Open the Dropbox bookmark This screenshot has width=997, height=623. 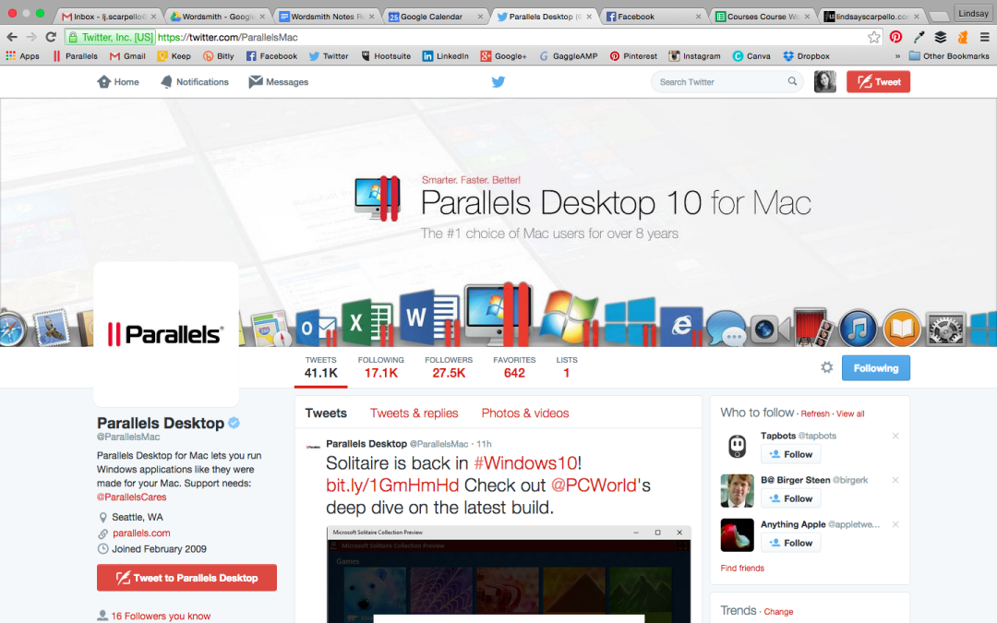806,56
